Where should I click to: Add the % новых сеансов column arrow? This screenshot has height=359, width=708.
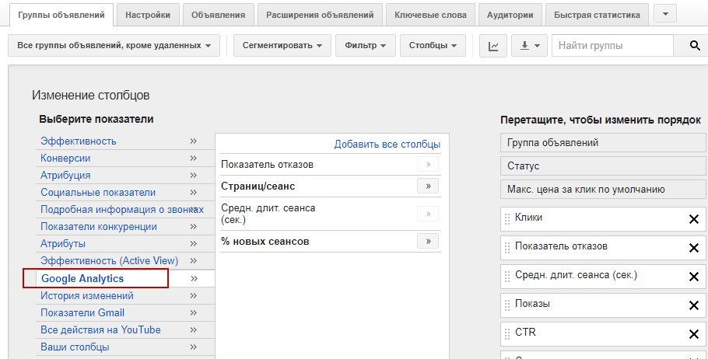point(428,242)
